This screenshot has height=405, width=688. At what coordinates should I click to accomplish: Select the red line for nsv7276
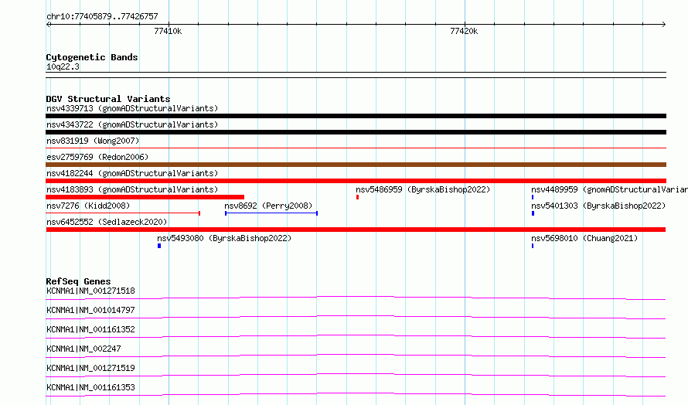[x=123, y=213]
